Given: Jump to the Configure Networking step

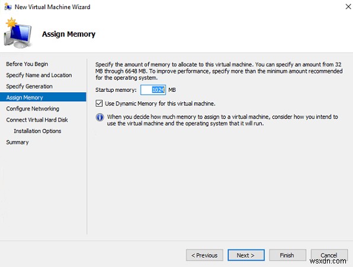Looking at the screenshot, I should pos(33,109).
